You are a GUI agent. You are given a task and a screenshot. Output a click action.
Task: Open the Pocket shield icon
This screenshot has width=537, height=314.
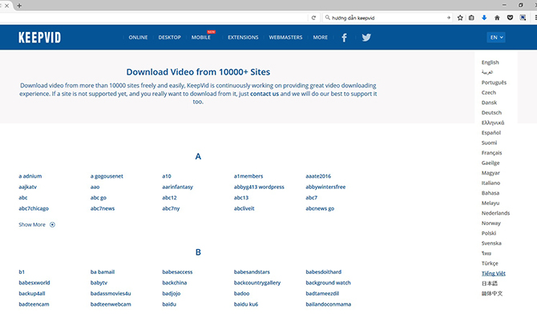point(510,18)
